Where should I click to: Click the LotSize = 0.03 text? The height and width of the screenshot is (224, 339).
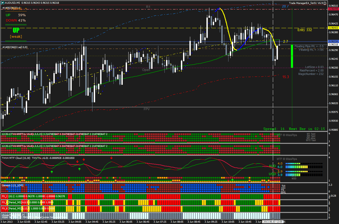point(315,67)
